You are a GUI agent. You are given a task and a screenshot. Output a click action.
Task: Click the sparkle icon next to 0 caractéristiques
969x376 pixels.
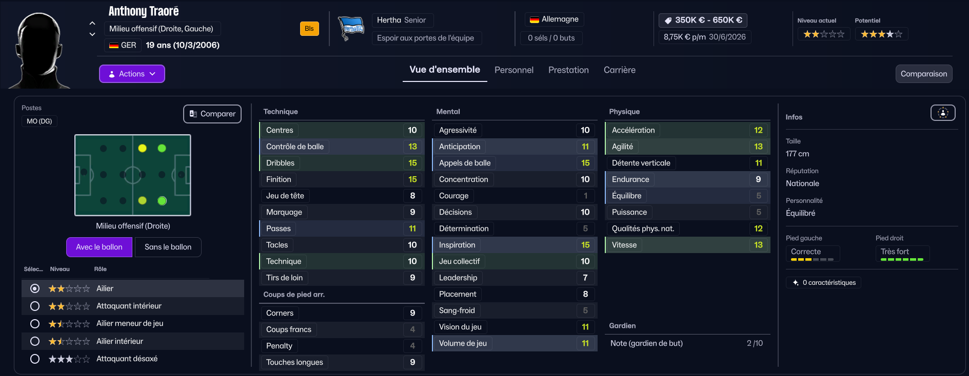[x=796, y=283]
